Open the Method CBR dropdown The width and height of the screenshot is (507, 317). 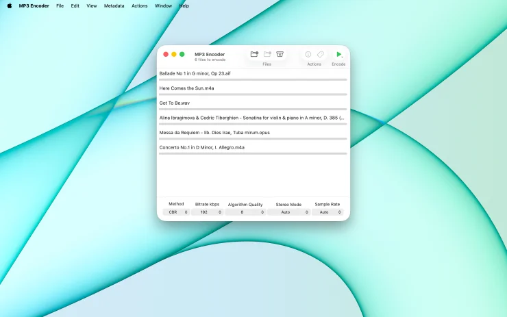coord(176,212)
